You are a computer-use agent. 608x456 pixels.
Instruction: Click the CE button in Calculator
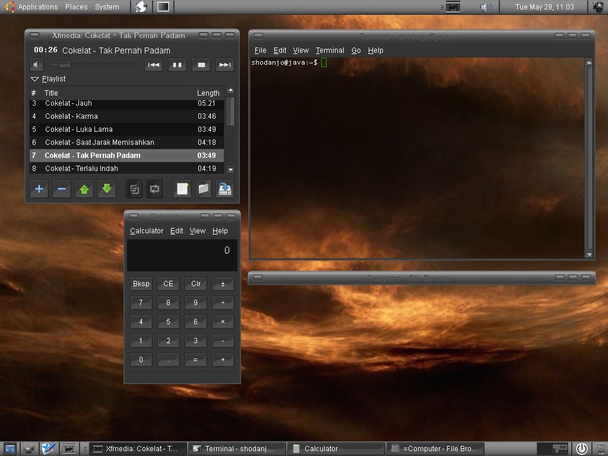(x=168, y=284)
